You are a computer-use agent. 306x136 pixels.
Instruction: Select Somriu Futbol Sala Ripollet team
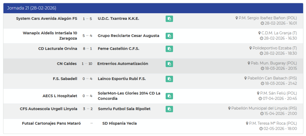pyautogui.click(x=124, y=109)
